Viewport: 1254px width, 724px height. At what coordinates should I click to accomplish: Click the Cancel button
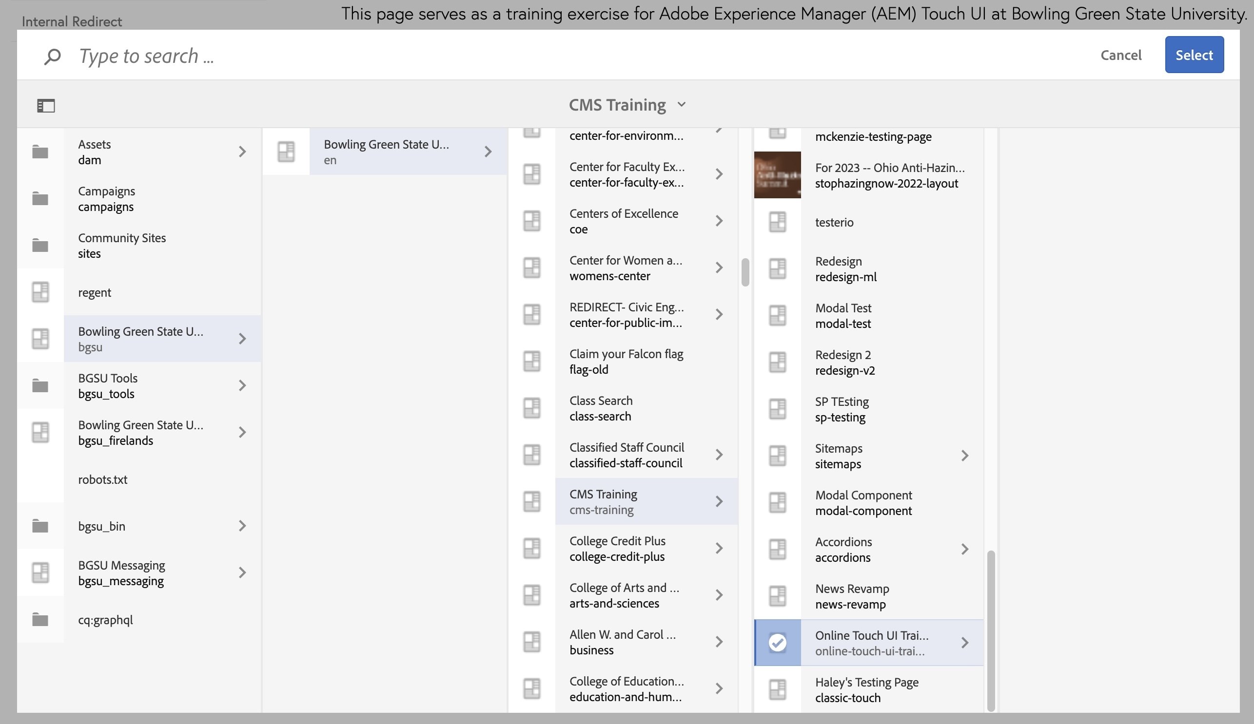click(x=1120, y=55)
